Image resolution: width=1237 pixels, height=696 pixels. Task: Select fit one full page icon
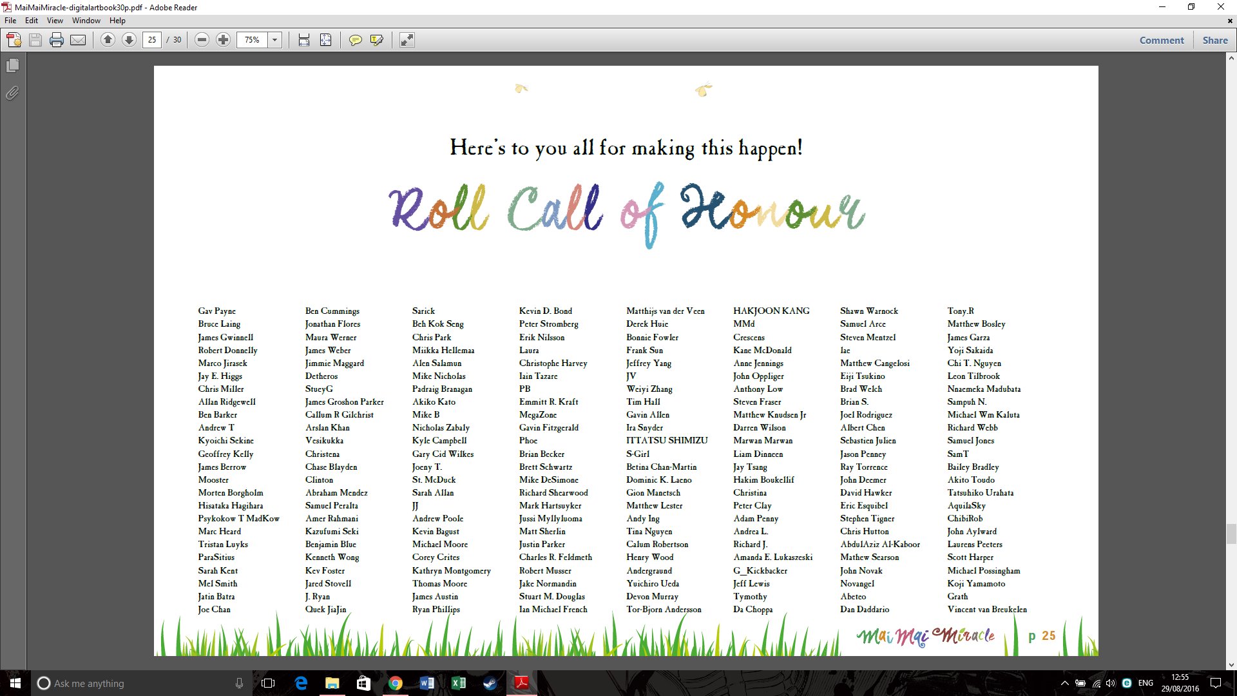click(x=326, y=40)
